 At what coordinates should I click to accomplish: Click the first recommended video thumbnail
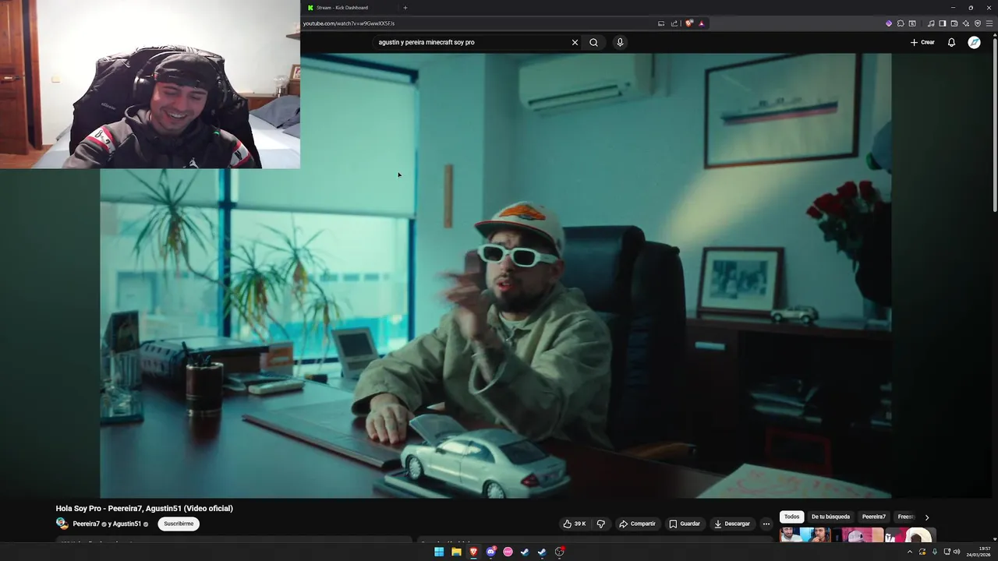click(x=805, y=535)
